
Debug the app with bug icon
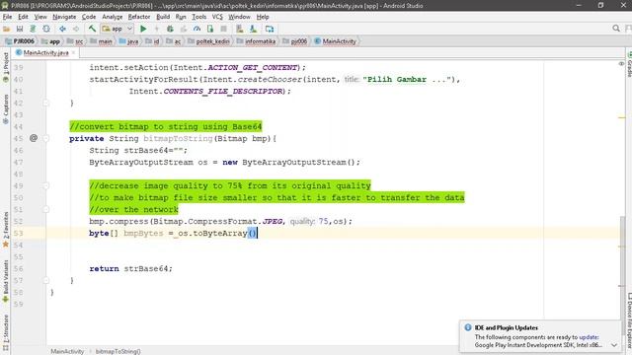point(170,29)
